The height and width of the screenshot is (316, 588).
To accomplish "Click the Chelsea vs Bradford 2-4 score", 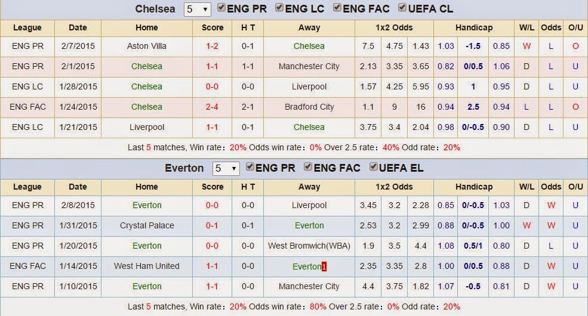I will click(213, 107).
